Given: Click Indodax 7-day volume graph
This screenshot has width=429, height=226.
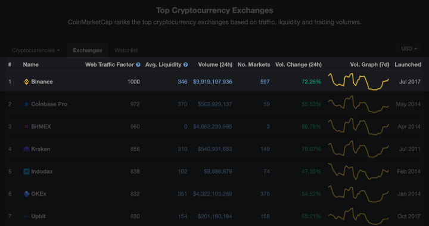Looking at the screenshot, I should click(359, 172).
